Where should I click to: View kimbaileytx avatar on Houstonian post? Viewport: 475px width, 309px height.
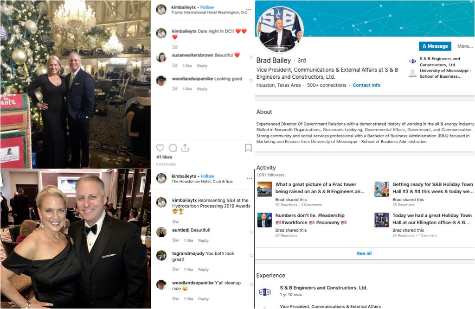[161, 178]
